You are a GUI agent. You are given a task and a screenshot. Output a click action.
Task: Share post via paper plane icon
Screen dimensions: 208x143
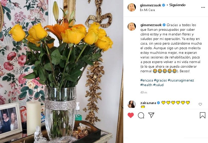tap(151, 115)
